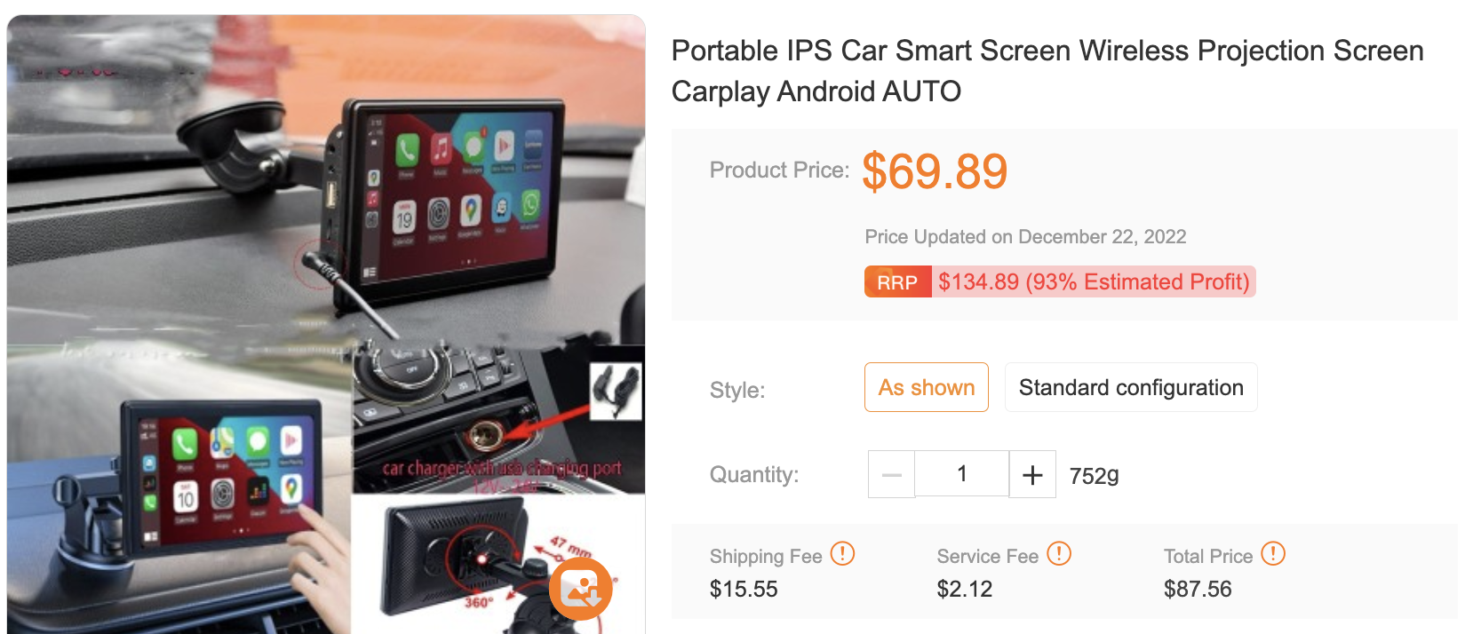Click the Total Price info icon
1473x634 pixels.
click(x=1273, y=554)
